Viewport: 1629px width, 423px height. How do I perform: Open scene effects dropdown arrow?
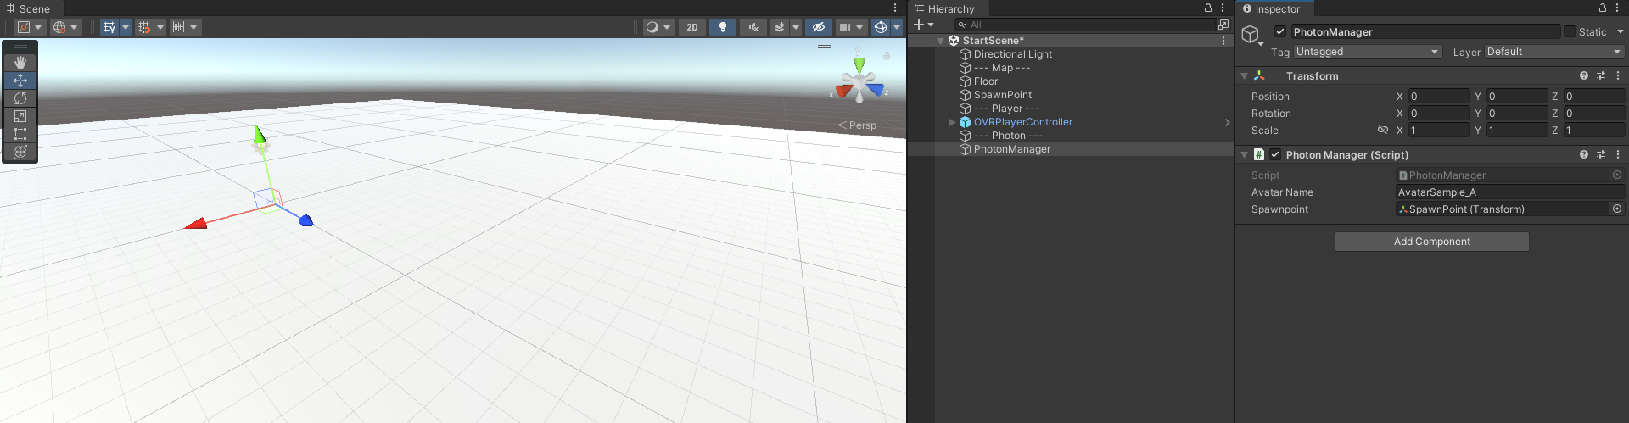(x=796, y=27)
